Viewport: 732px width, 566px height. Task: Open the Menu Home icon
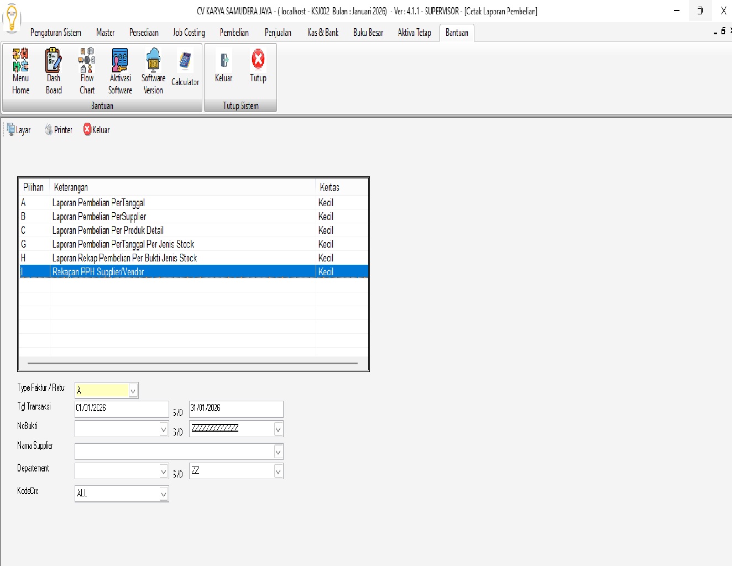(x=20, y=71)
